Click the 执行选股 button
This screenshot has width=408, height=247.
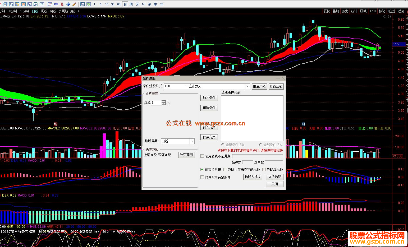coord(274,177)
